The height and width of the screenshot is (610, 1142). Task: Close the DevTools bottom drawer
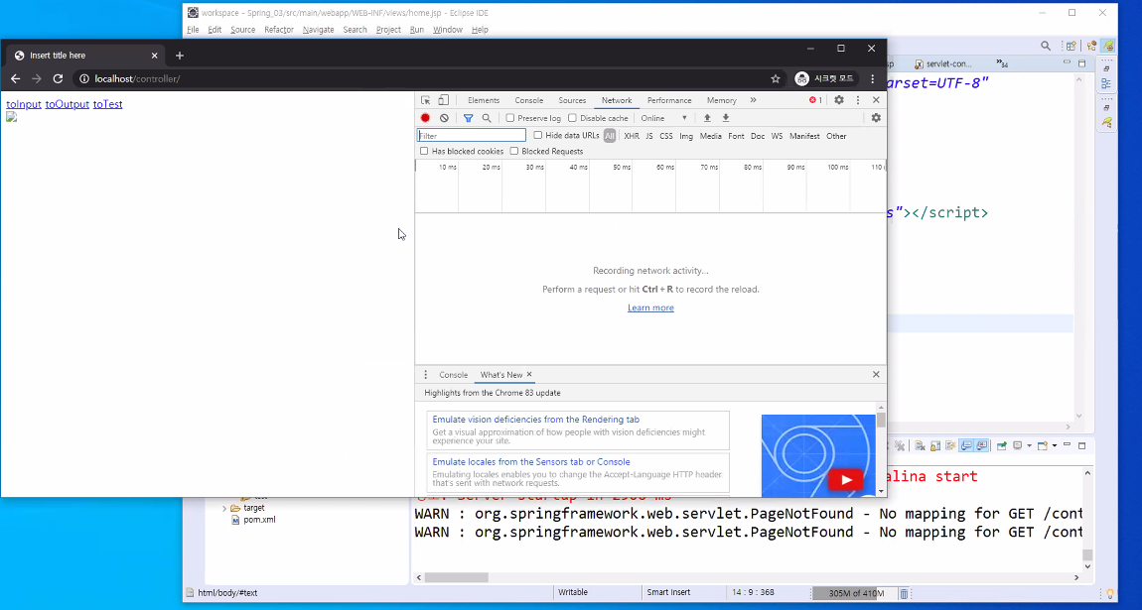[876, 375]
